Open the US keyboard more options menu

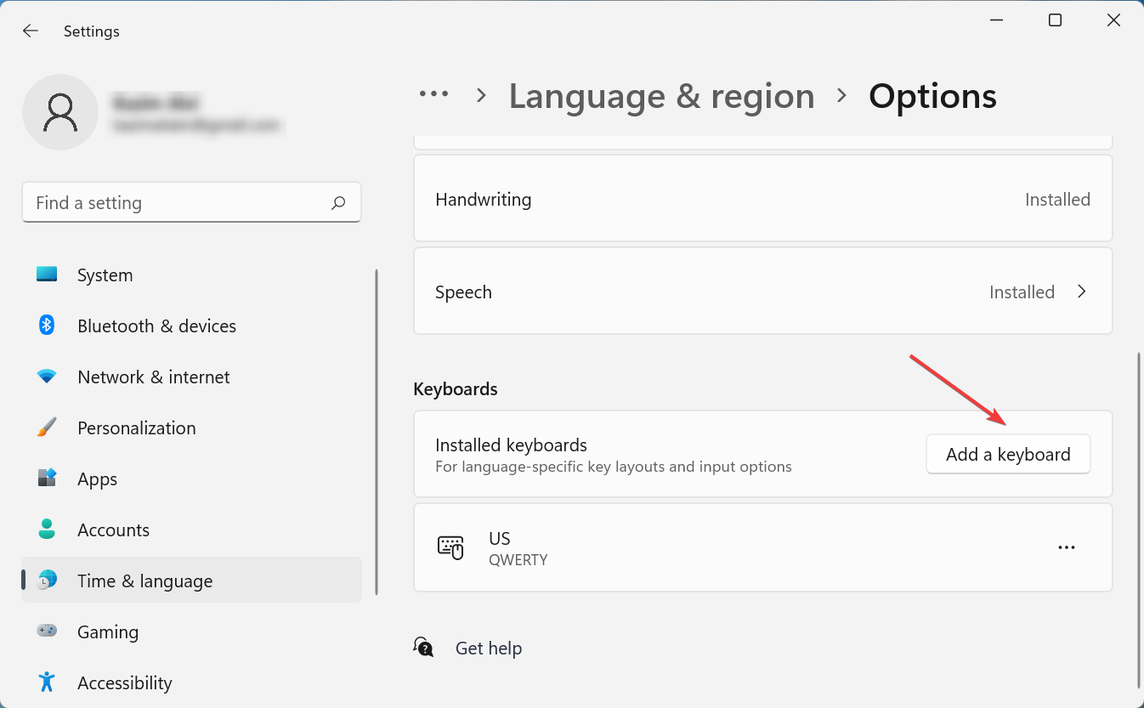(1067, 547)
